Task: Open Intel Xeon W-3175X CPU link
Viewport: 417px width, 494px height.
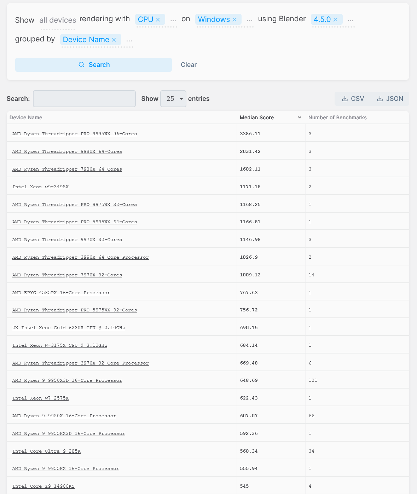Action: pos(60,345)
